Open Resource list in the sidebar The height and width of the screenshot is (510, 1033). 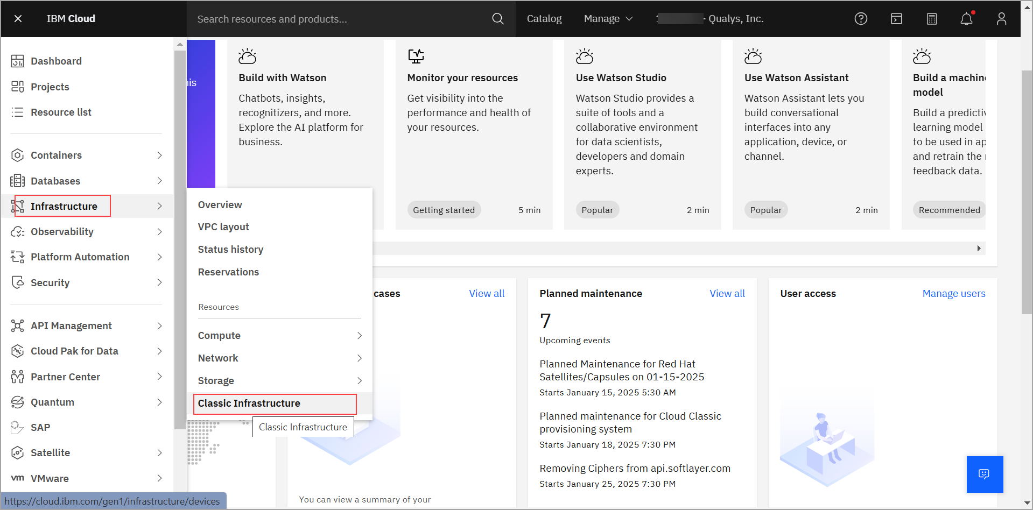point(61,112)
